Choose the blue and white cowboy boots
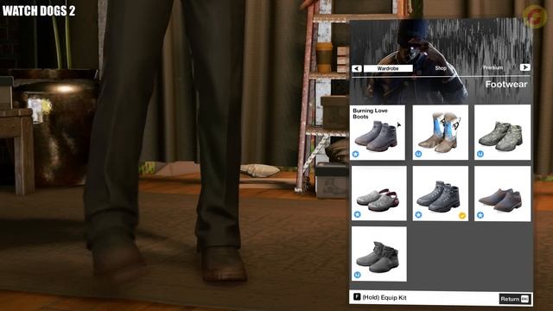Viewport: 553px width, 311px height. click(440, 132)
